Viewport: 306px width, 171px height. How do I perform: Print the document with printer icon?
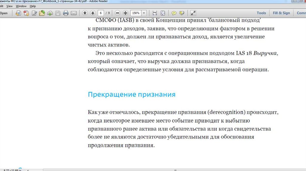point(66,13)
